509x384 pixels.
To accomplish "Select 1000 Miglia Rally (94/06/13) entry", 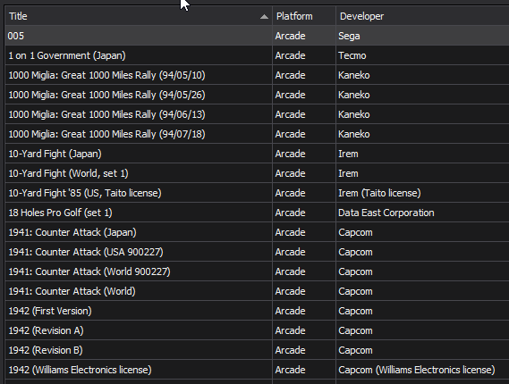I will [x=257, y=114].
